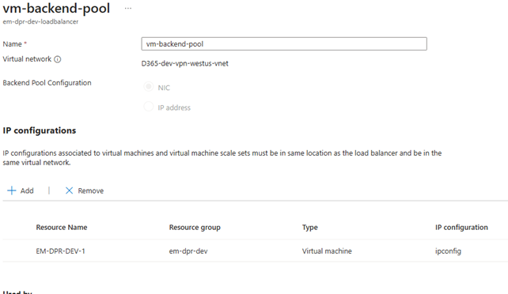Click the ipconfig cell
Image resolution: width=508 pixels, height=294 pixels.
[x=448, y=251]
